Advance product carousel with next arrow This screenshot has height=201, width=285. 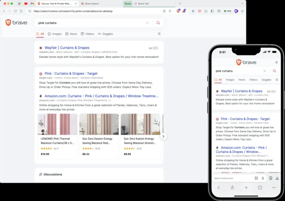tap(163, 136)
